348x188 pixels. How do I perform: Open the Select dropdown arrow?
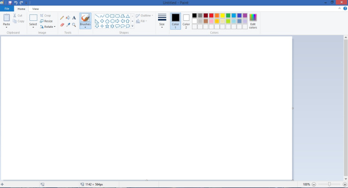click(33, 27)
